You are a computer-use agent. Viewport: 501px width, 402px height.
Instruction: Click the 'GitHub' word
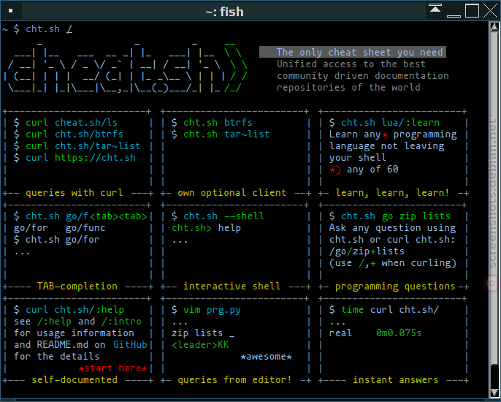[130, 345]
